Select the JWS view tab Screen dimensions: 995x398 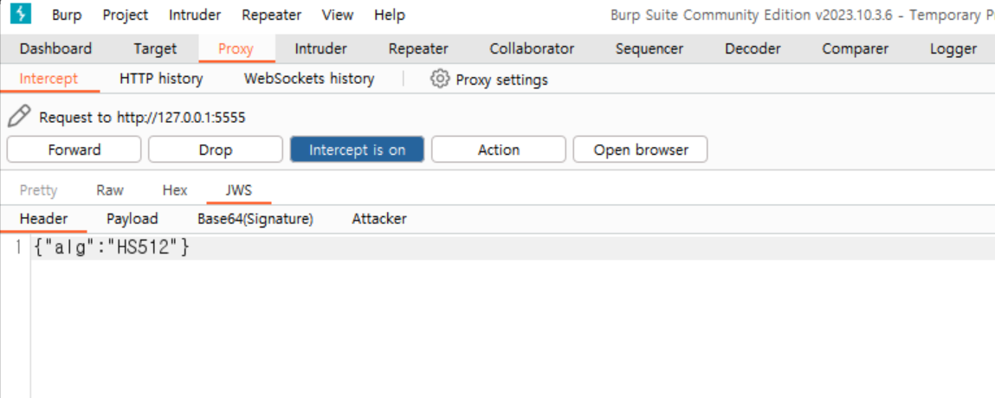[x=239, y=190]
